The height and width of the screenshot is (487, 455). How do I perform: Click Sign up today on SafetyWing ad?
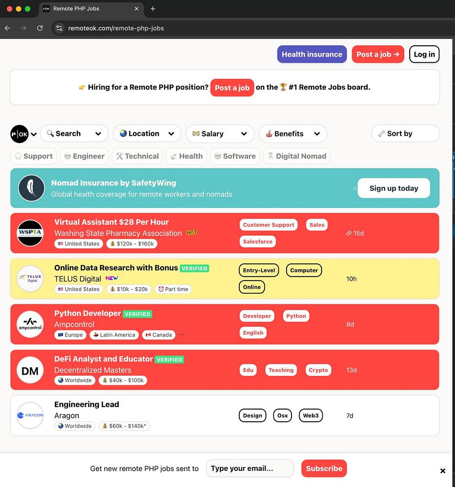point(394,188)
